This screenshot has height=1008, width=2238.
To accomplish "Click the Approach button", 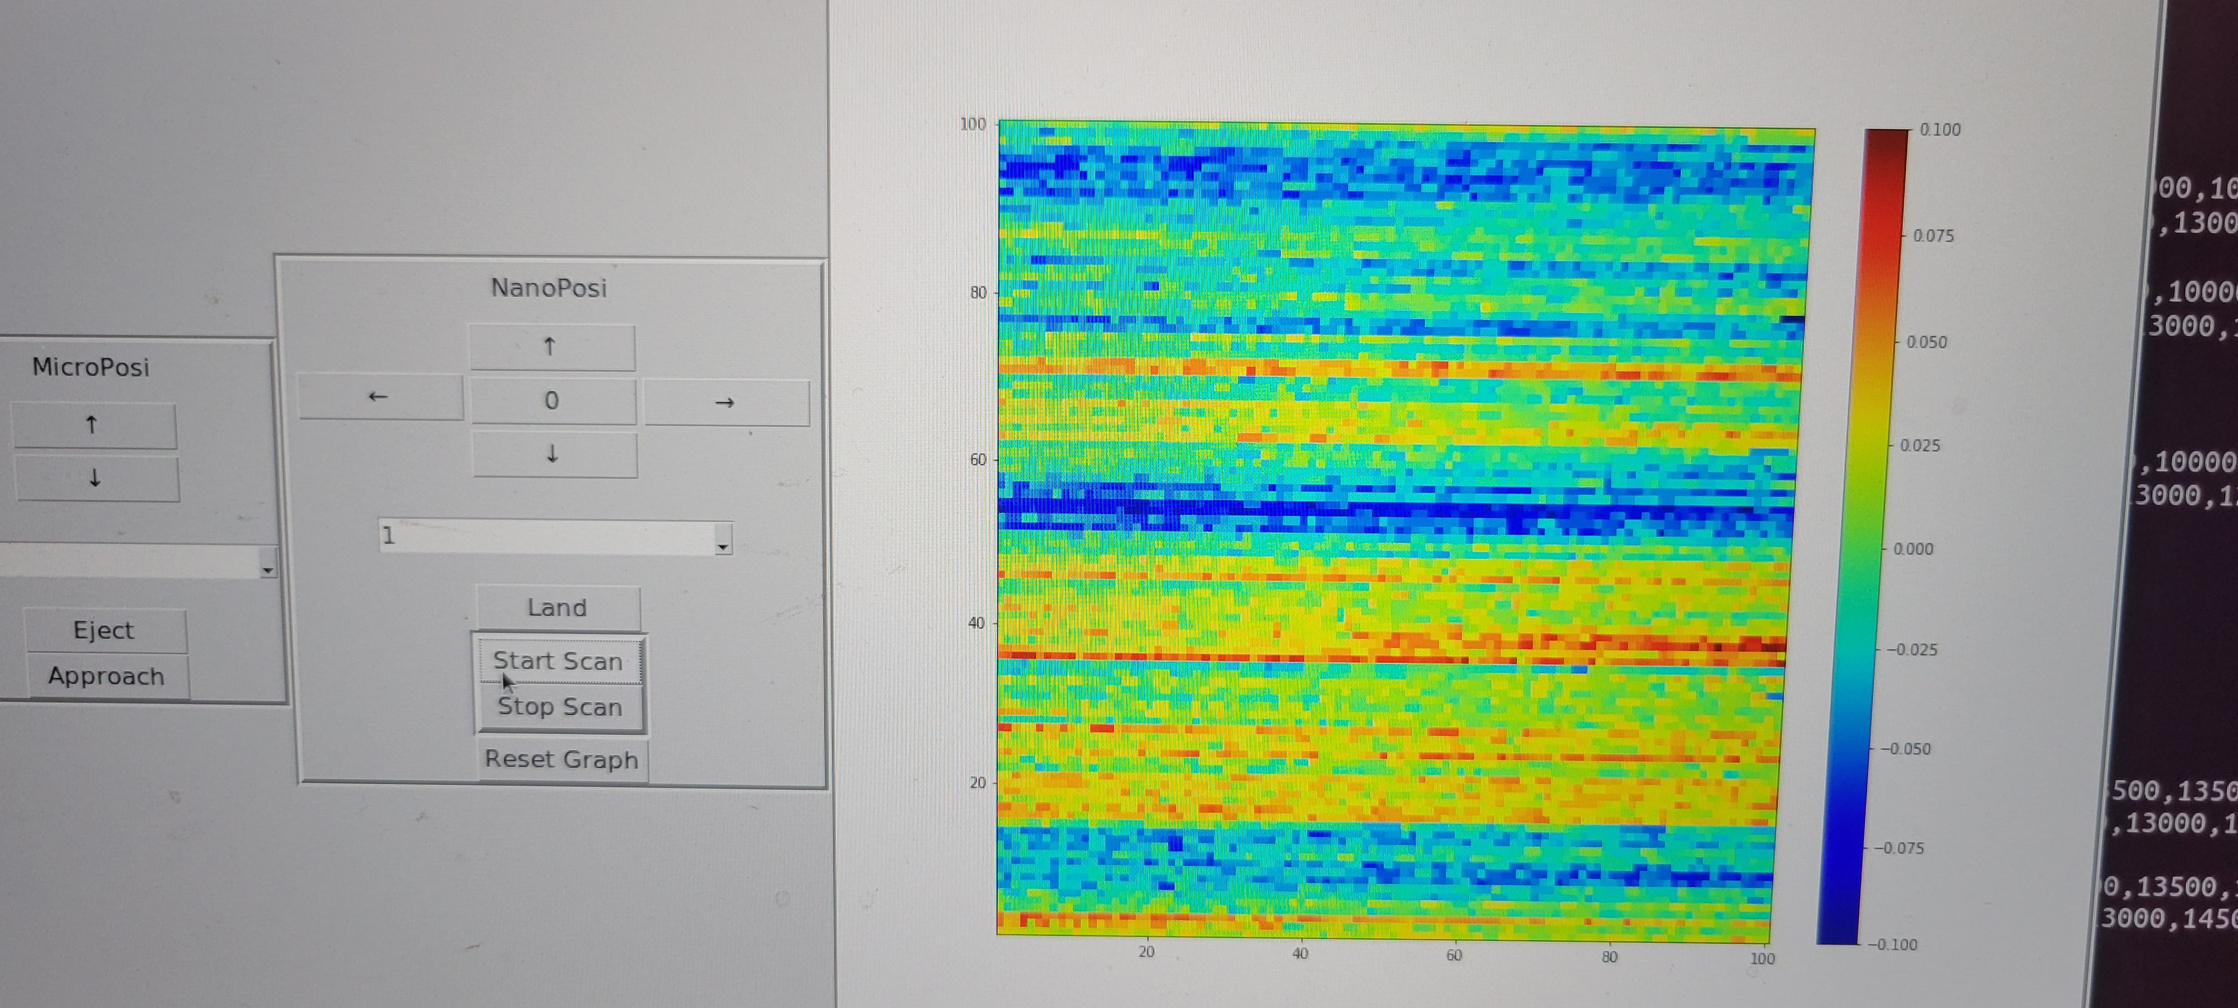I will click(107, 676).
